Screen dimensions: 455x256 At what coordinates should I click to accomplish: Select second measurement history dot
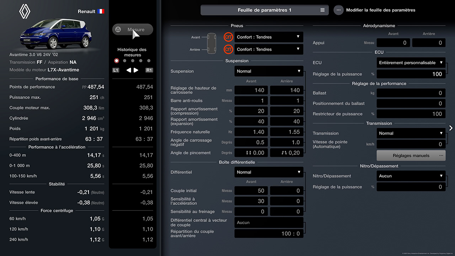[x=124, y=61]
